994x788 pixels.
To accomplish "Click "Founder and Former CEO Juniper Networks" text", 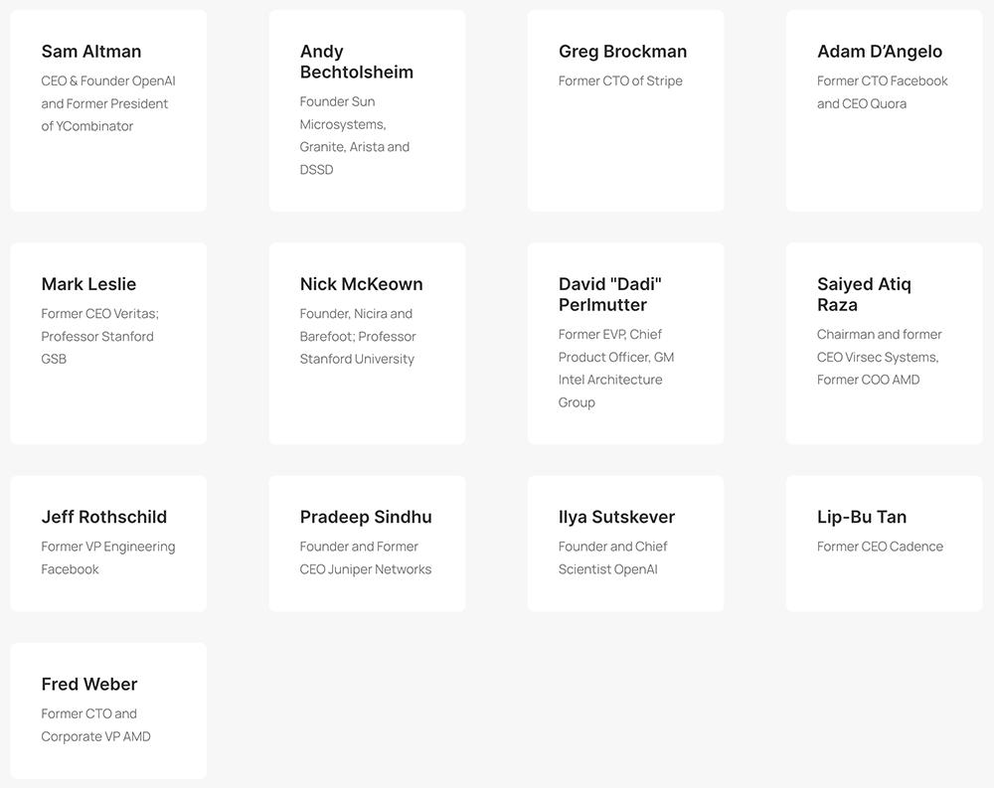I will tap(366, 557).
